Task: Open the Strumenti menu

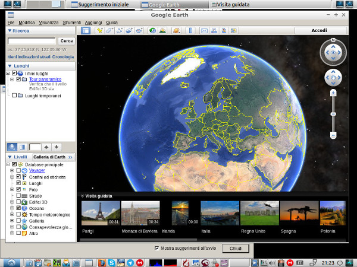Action: click(x=72, y=23)
